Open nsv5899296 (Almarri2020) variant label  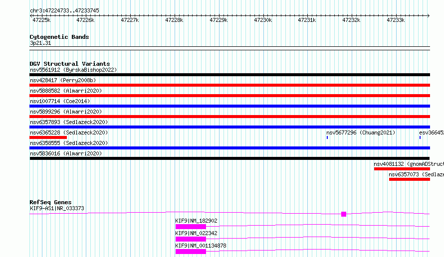(66, 112)
